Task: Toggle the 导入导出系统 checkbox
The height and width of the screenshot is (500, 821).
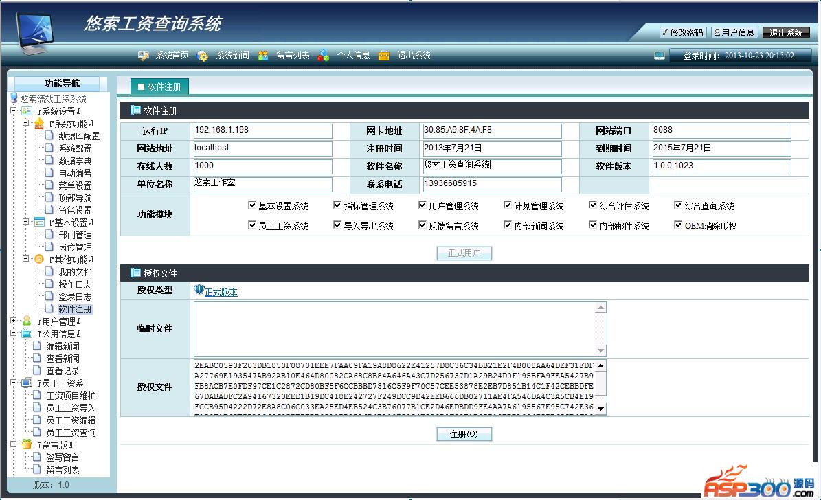Action: (337, 225)
